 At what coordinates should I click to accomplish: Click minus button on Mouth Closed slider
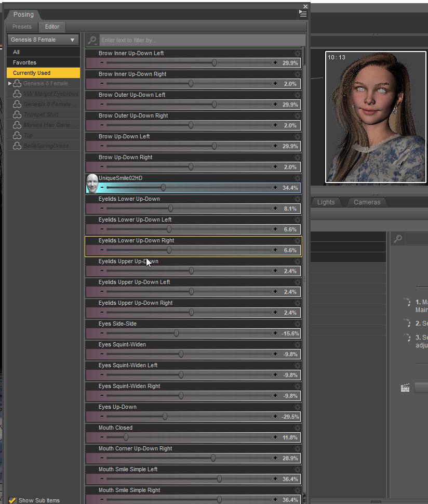[102, 437]
